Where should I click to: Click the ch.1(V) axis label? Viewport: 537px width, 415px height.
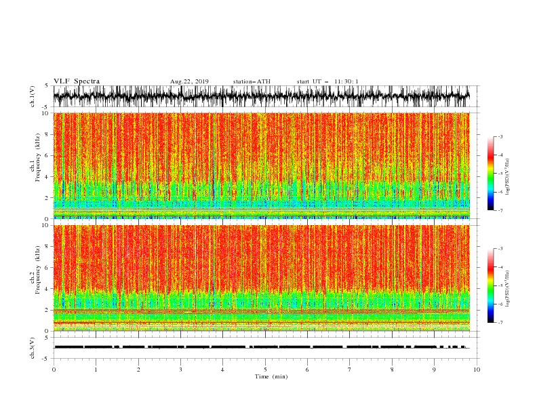click(x=33, y=96)
